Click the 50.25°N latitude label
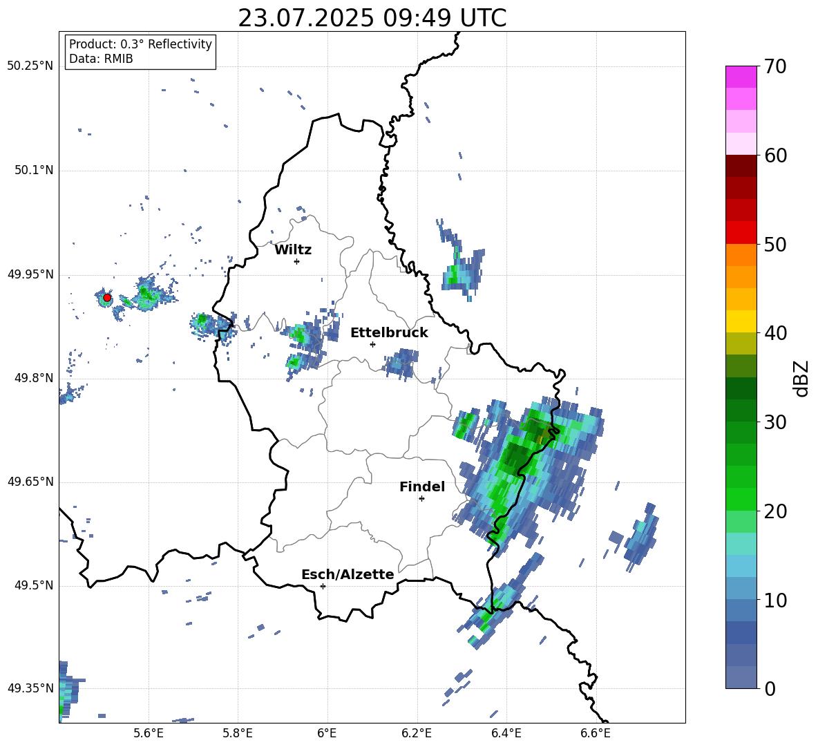 point(30,66)
